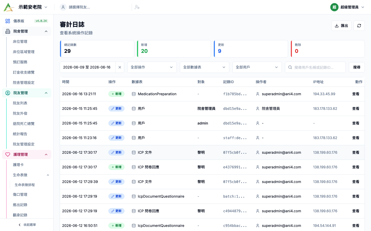
Task: Click IP address 194.54.144.91
Action: [x=324, y=226]
